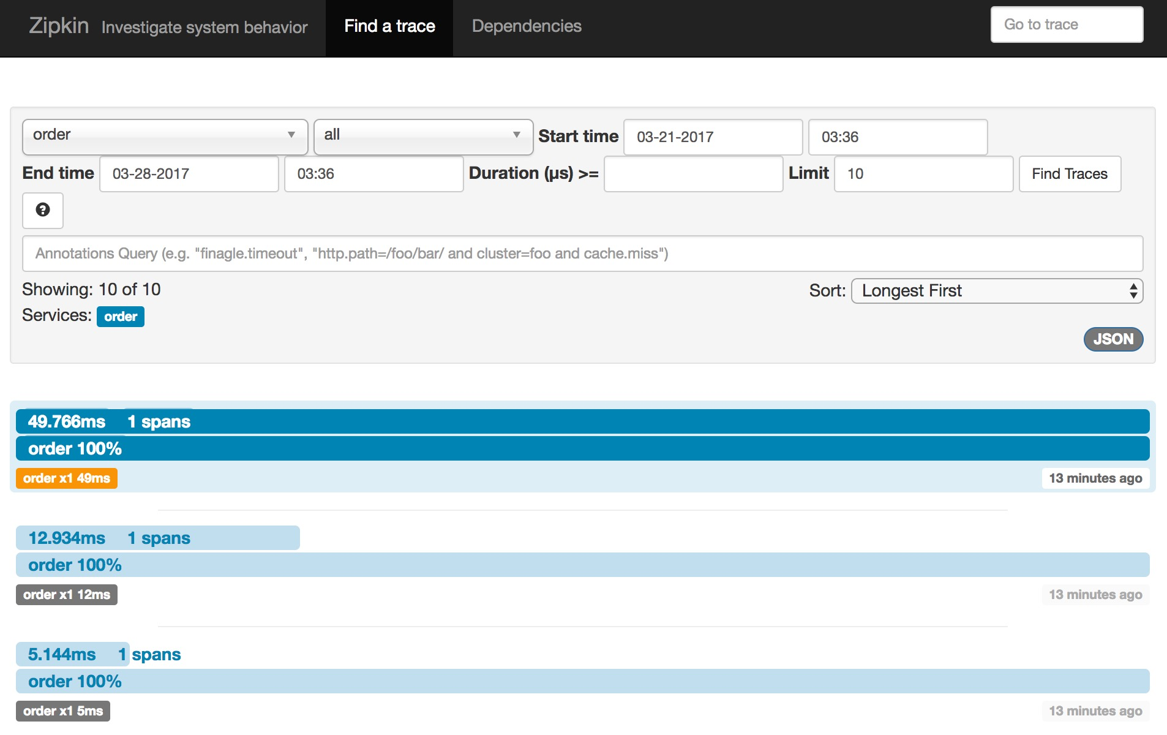The width and height of the screenshot is (1167, 735).
Task: Click the orange 'order x1 49ms' label
Action: [x=67, y=478]
